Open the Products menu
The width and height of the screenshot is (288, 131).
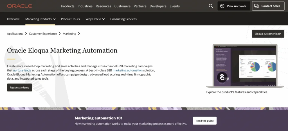pyautogui.click(x=68, y=6)
